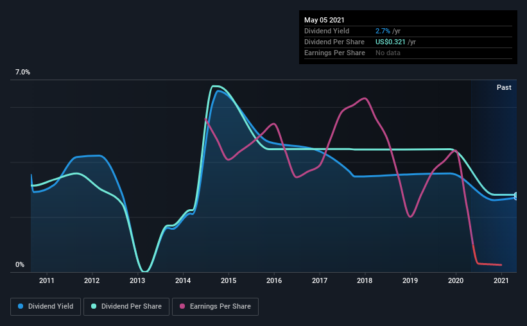This screenshot has width=527, height=326.
Task: Click the Past region label
Action: [504, 87]
